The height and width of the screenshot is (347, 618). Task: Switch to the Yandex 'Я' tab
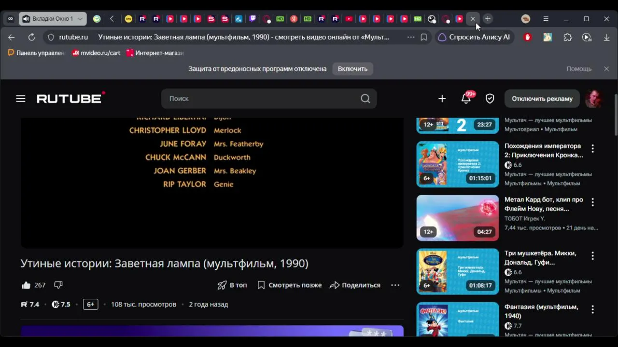pos(294,19)
